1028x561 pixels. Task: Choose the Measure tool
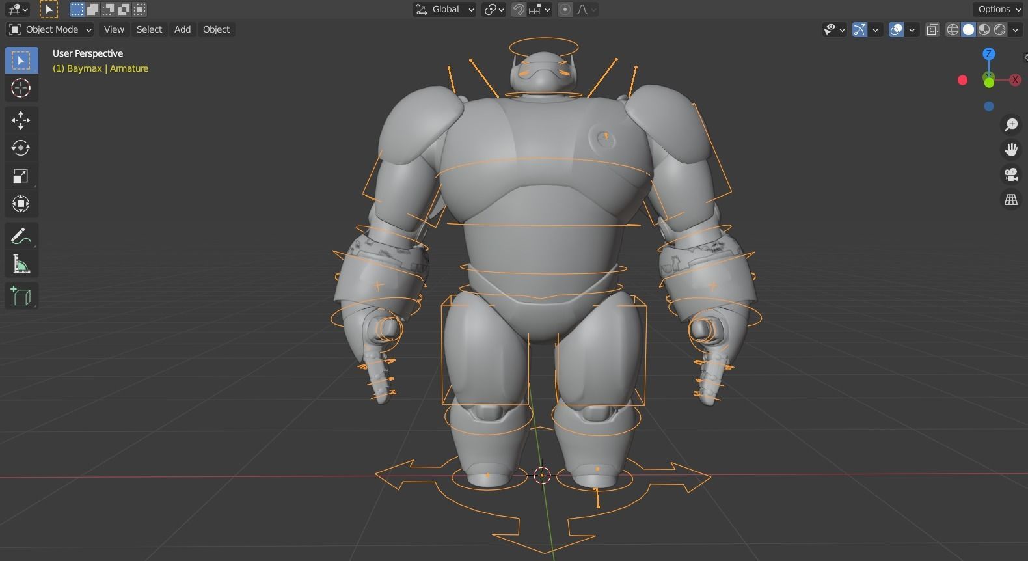pos(21,264)
